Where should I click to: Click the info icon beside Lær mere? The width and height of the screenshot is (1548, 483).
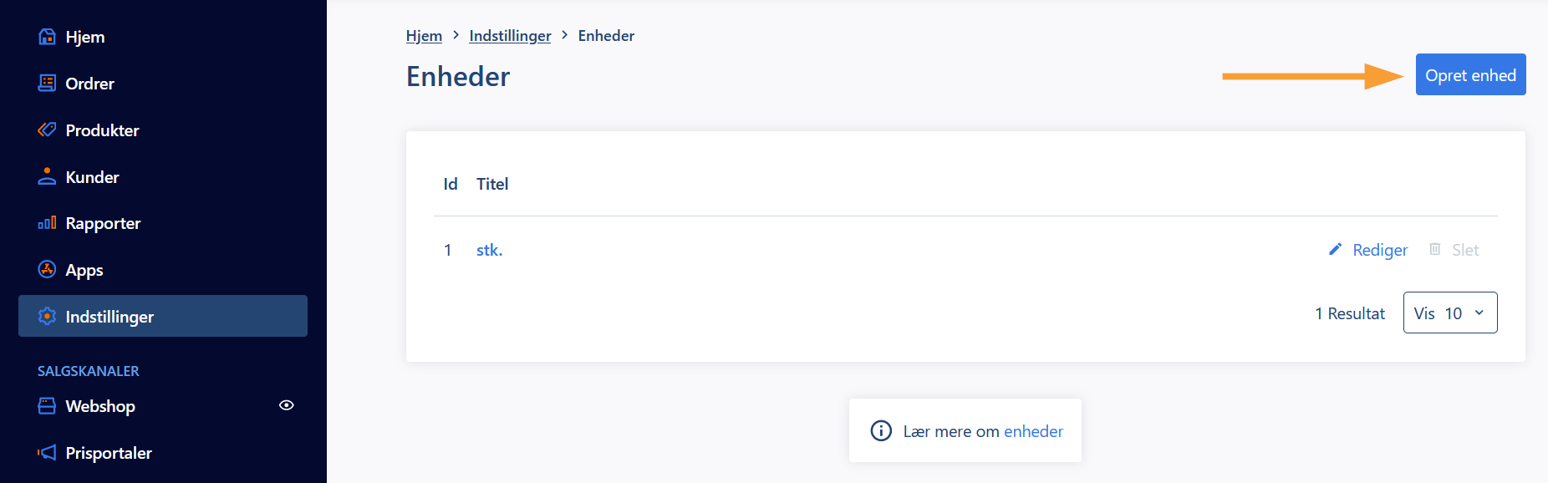881,430
